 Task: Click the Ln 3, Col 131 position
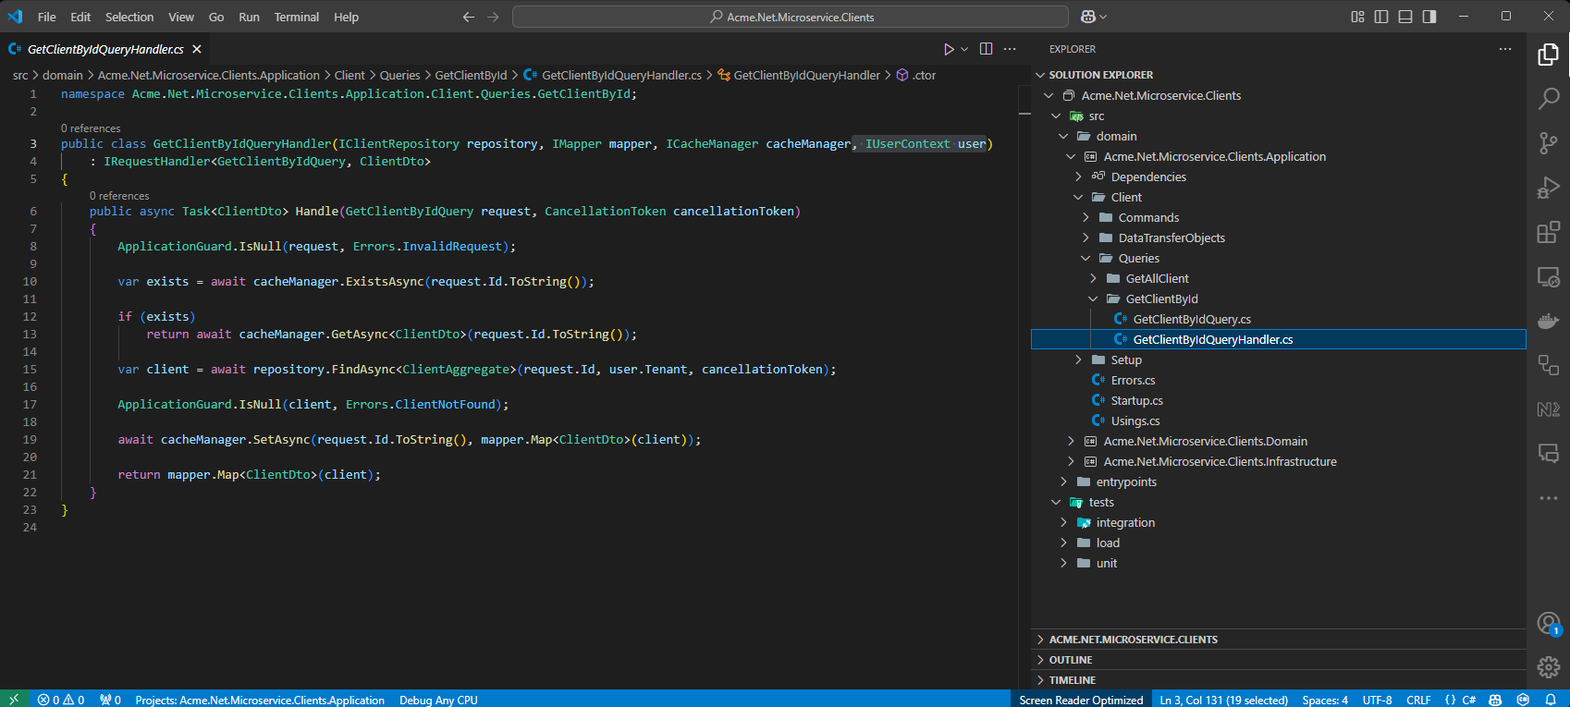click(1223, 700)
